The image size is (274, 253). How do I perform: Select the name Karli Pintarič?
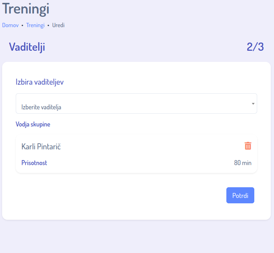(x=41, y=146)
